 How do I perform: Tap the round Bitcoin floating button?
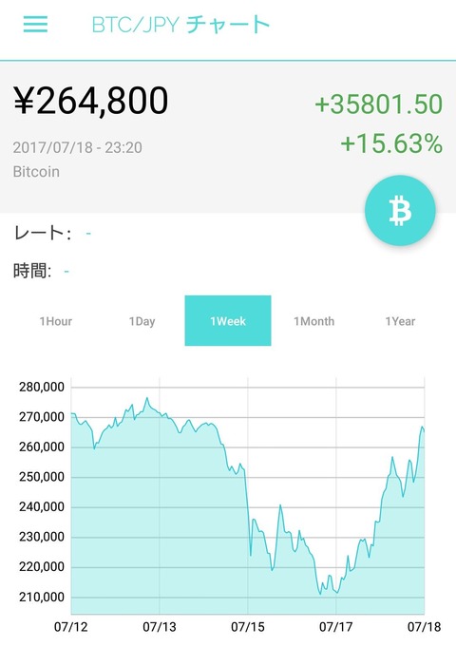pos(400,211)
